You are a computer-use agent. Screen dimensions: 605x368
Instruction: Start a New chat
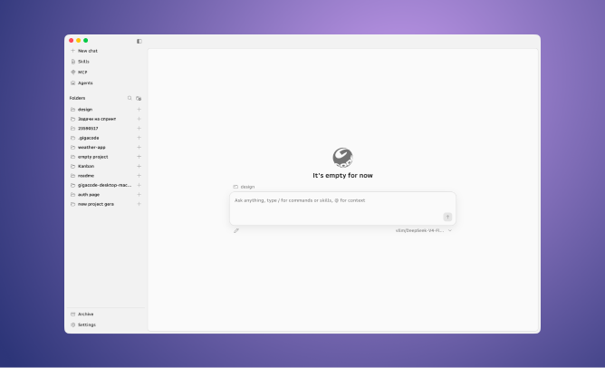(84, 51)
